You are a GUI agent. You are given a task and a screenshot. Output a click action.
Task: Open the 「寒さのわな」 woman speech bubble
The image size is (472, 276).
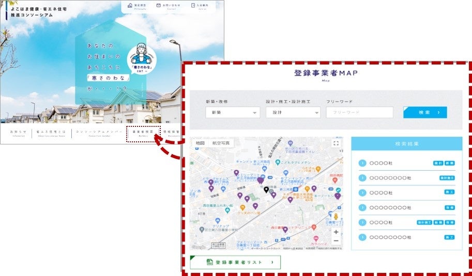pyautogui.click(x=142, y=59)
